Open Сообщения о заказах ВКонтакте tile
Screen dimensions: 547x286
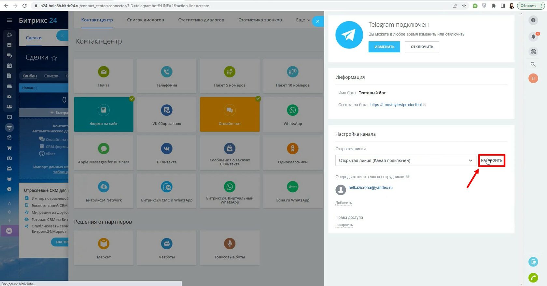coord(230,153)
